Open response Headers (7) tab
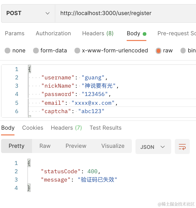This screenshot has height=208, width=196. pyautogui.click(x=66, y=128)
